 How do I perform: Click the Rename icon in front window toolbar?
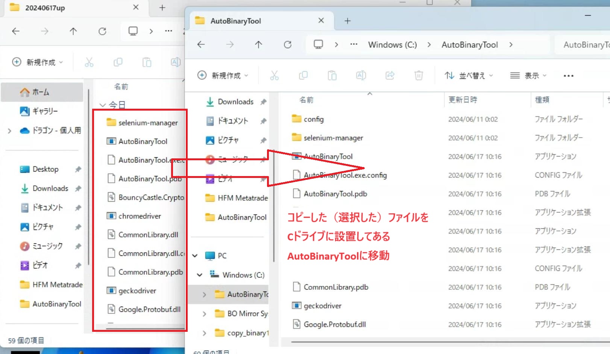coord(361,76)
